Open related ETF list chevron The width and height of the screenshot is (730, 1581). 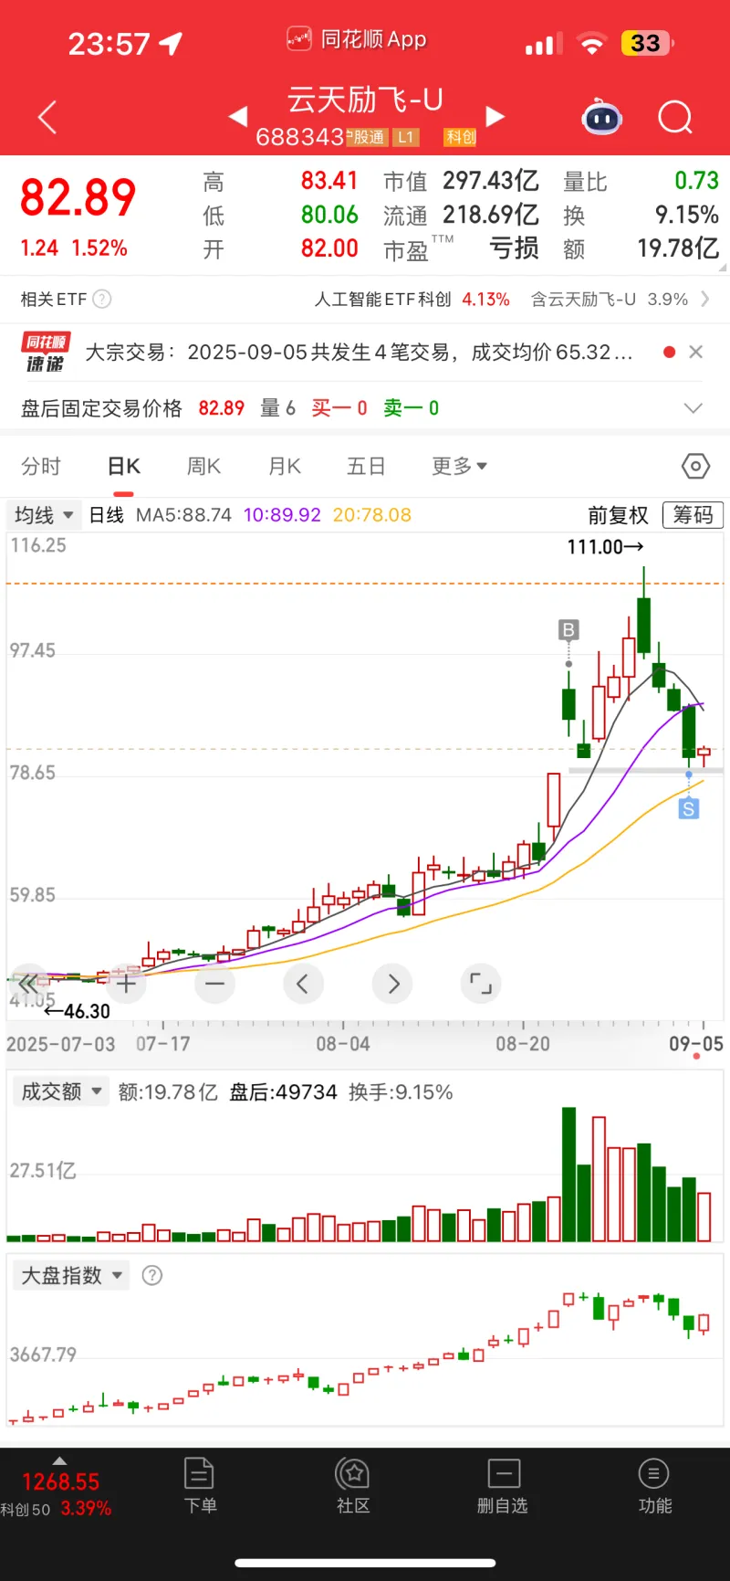[x=704, y=299]
